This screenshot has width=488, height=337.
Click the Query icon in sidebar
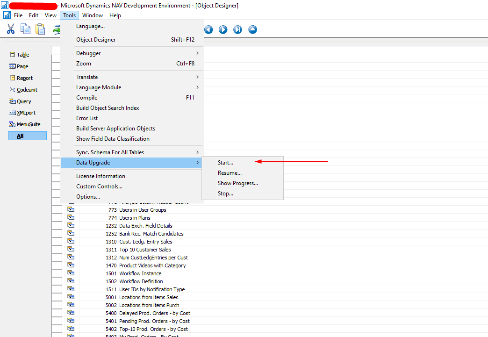tap(13, 101)
